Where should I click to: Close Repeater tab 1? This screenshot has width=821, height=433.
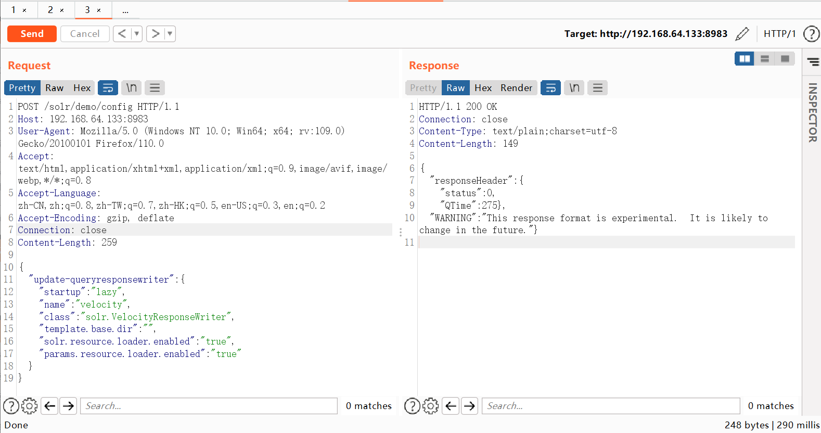[x=24, y=10]
